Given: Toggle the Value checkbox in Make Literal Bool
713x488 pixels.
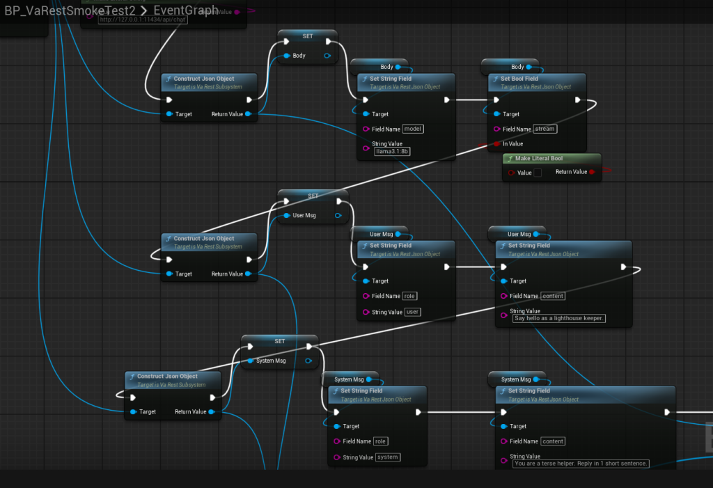Looking at the screenshot, I should [x=538, y=173].
